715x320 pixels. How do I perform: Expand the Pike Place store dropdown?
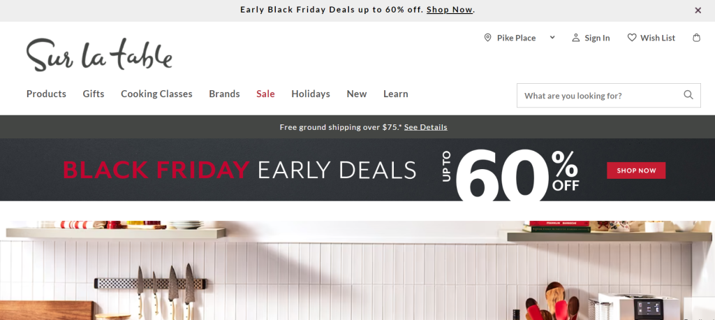(552, 38)
